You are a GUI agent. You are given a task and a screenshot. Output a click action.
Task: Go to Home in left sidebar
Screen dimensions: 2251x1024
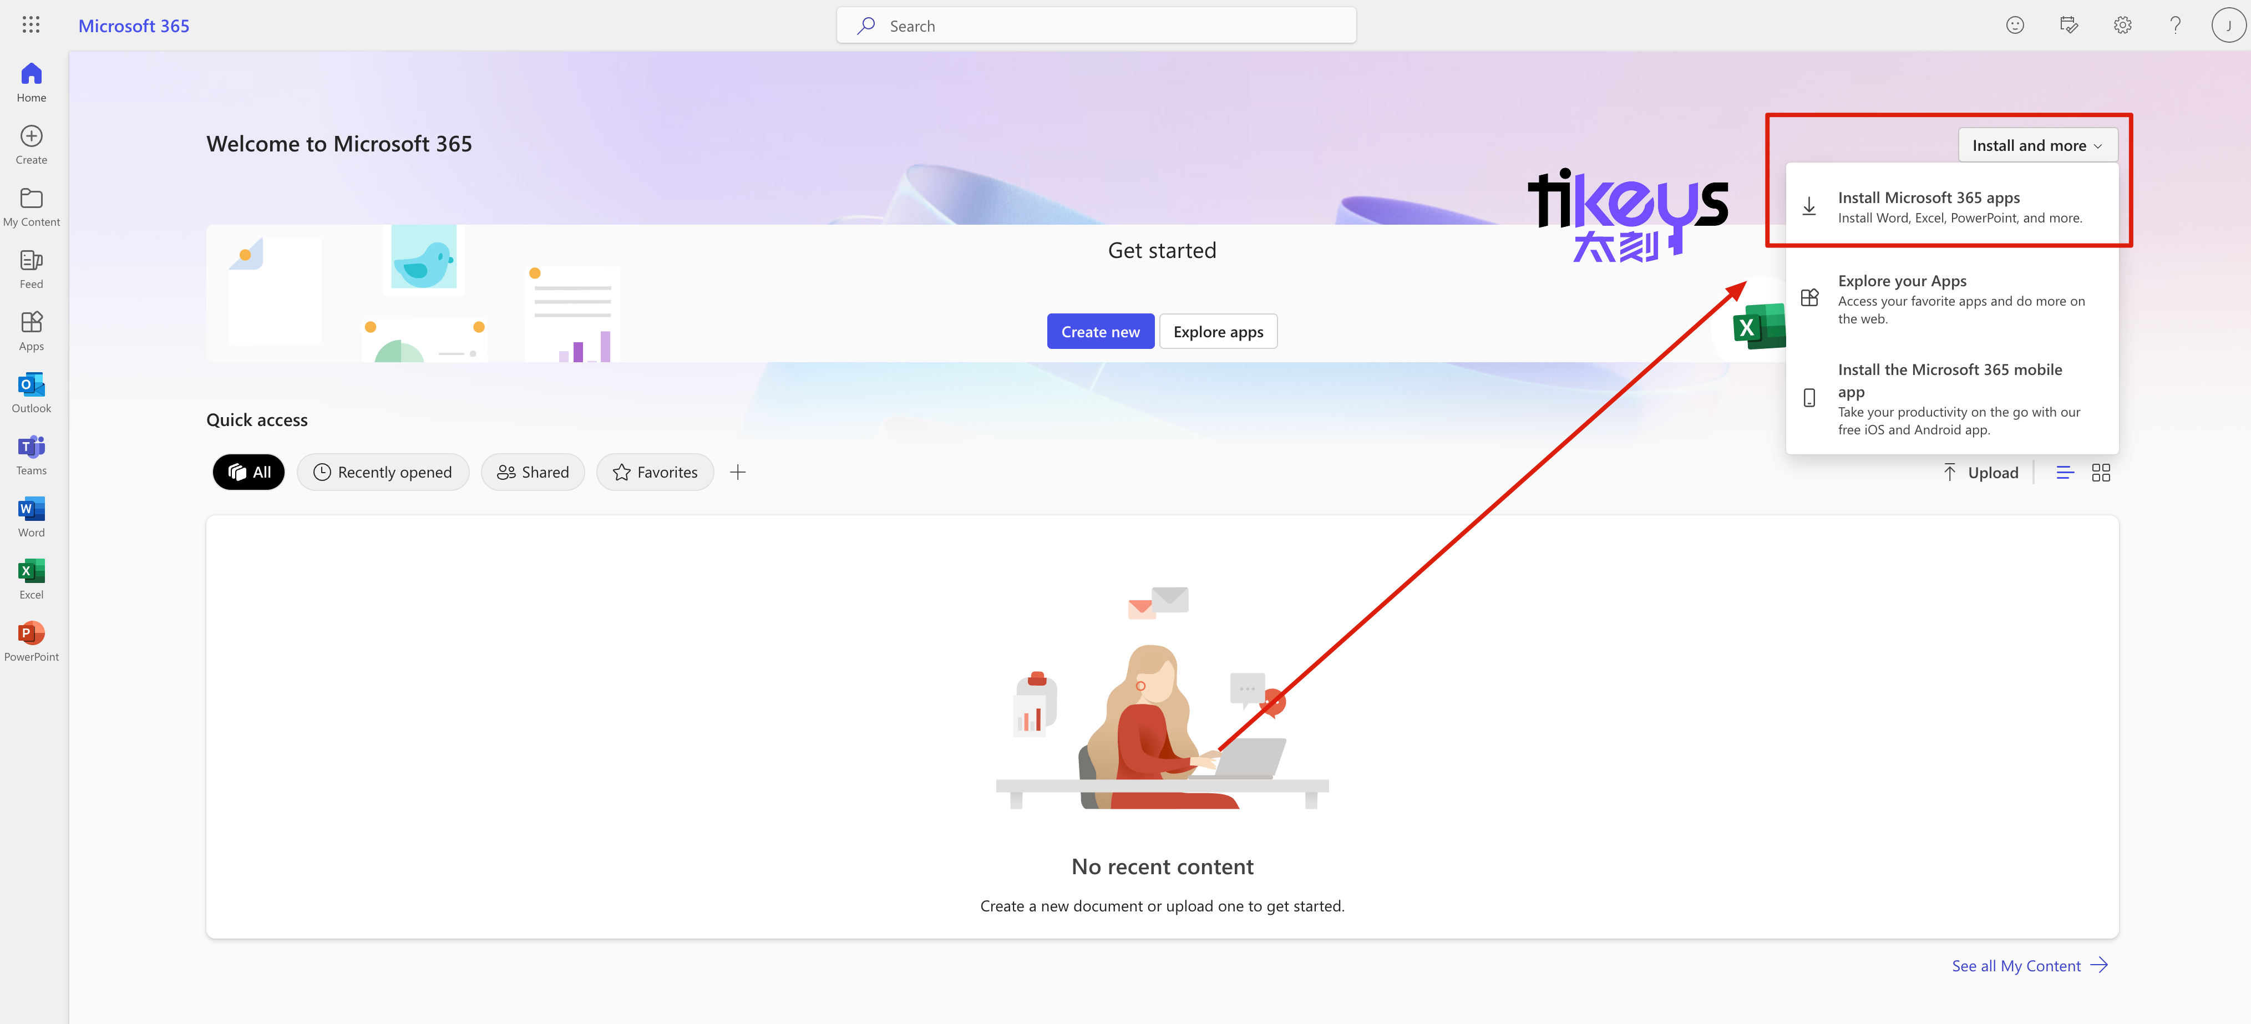[x=32, y=83]
